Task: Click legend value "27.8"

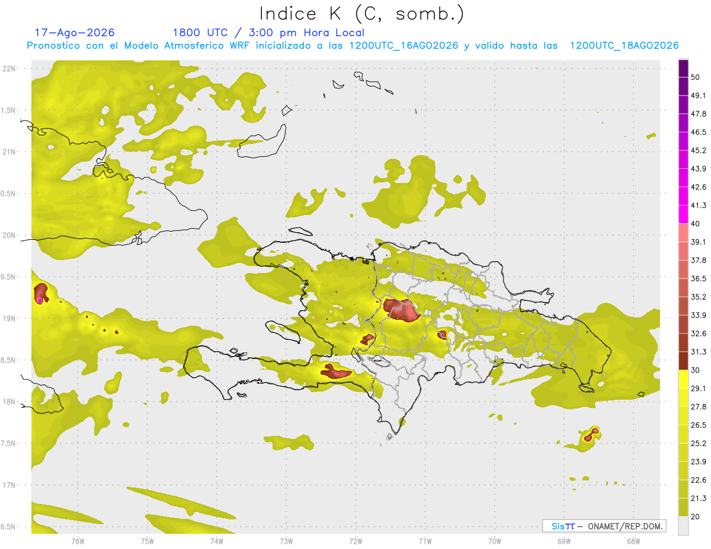Action: [699, 406]
